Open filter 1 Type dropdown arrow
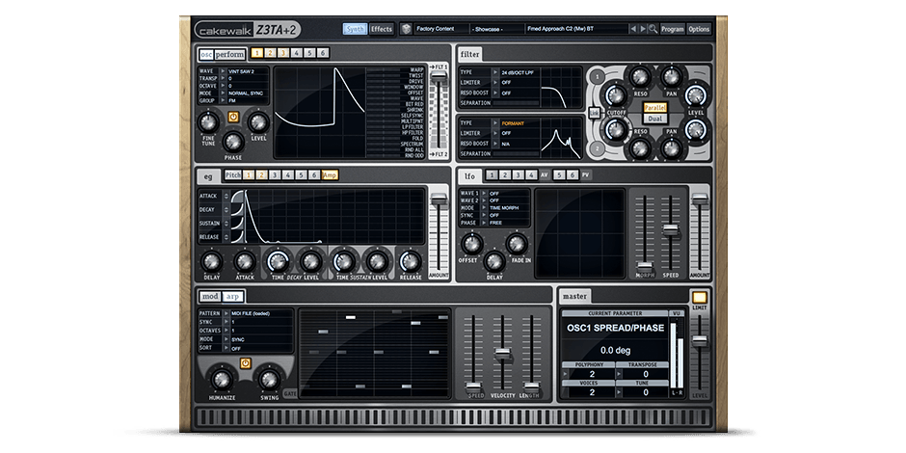The width and height of the screenshot is (906, 453). point(495,72)
